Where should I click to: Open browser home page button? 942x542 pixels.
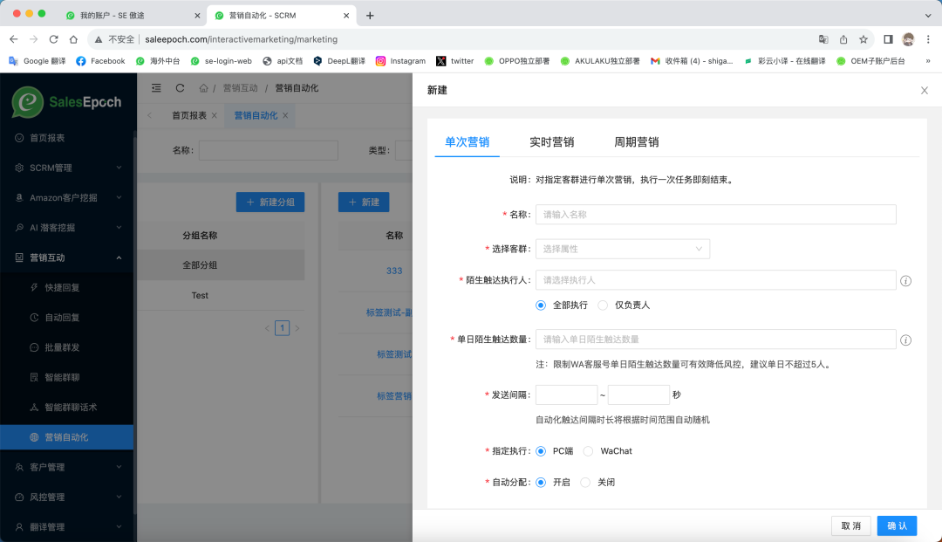coord(73,39)
